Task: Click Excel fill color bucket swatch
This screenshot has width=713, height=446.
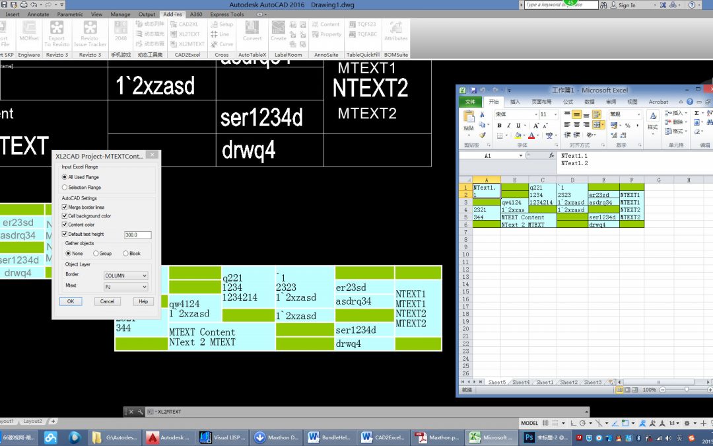Action: [x=518, y=135]
